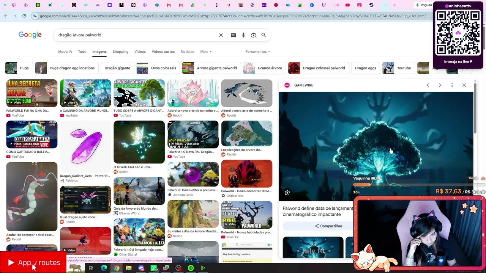Open the Vídeos results tab
The width and height of the screenshot is (486, 273).
pyautogui.click(x=140, y=52)
